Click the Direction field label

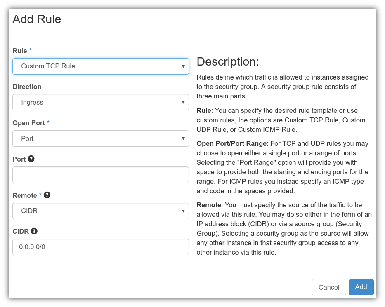(27, 87)
